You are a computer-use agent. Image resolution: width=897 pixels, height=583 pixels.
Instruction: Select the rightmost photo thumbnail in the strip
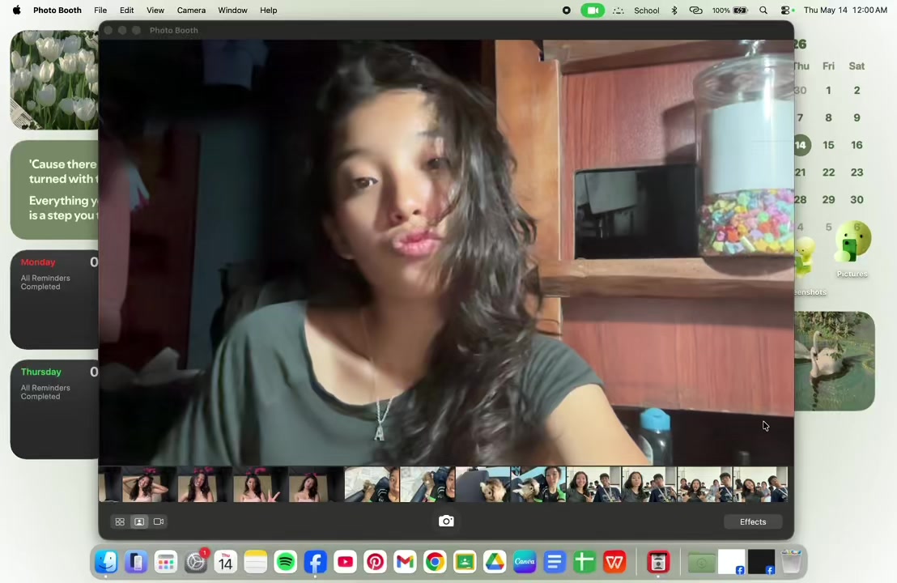(x=760, y=484)
